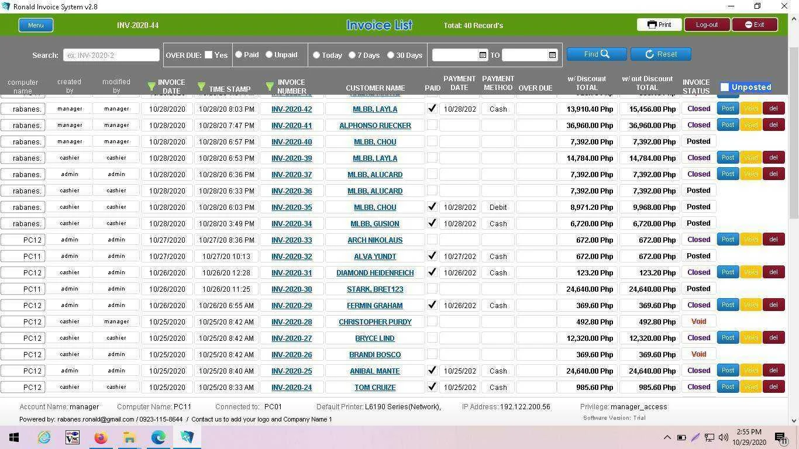The image size is (799, 449).
Task: Launch Firefox from taskbar
Action: tap(101, 437)
